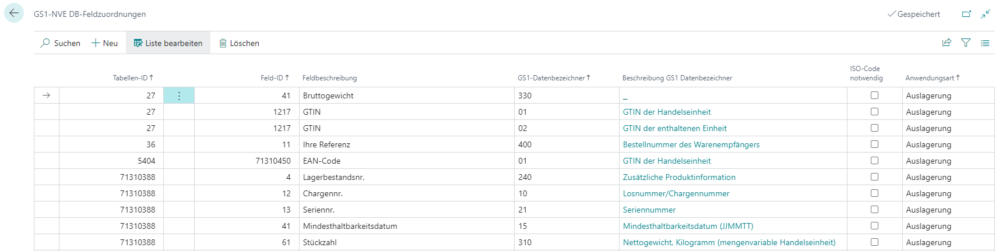Enable ISO-Code notwendig for Ihre Referenz

[874, 144]
